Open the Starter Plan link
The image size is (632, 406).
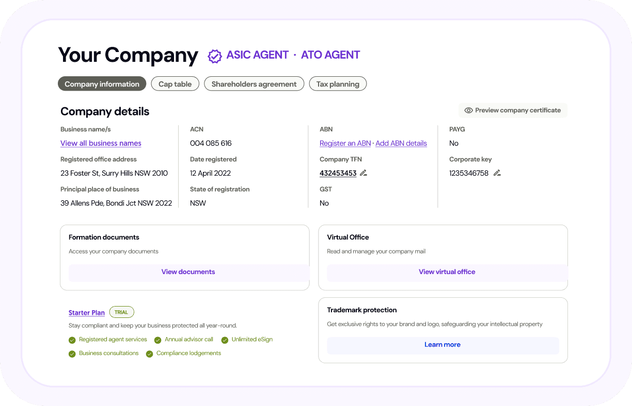[87, 313]
